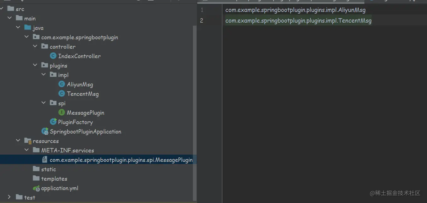Image resolution: width=427 pixels, height=203 pixels.
Task: Click the META-INF.services folder icon
Action: coord(36,150)
